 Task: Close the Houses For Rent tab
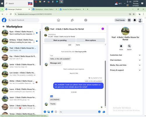(84, 9)
